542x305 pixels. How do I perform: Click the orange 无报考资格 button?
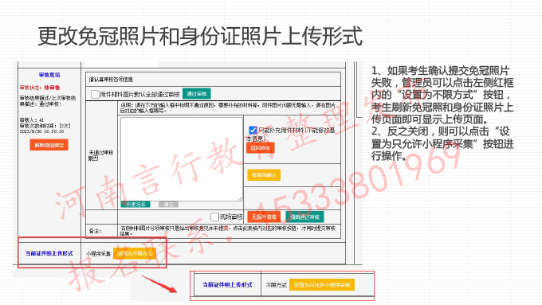point(264,217)
